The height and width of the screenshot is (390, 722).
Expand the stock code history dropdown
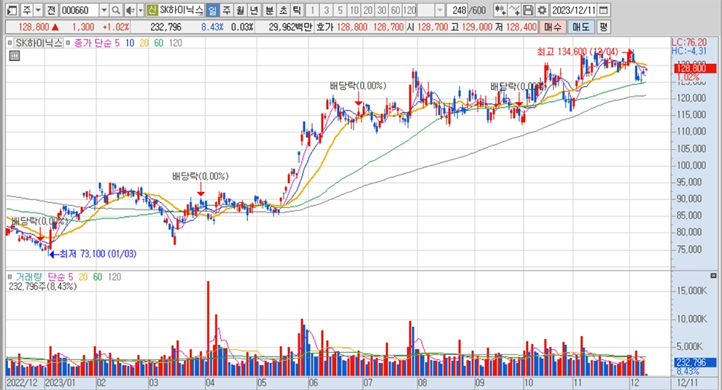point(104,9)
